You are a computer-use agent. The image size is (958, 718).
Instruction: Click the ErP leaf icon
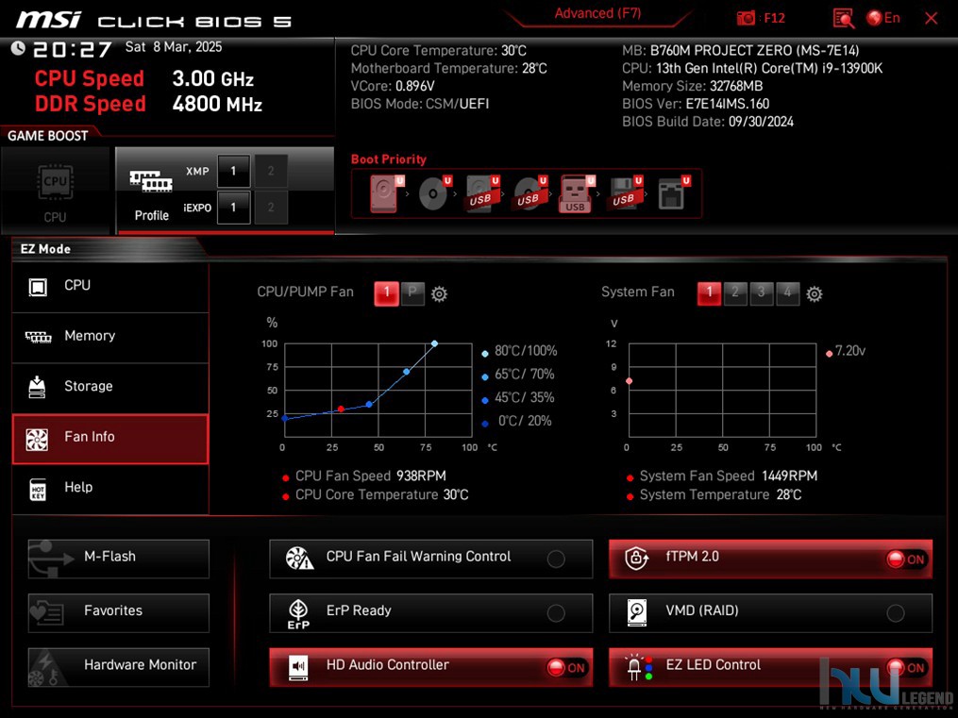pos(298,613)
